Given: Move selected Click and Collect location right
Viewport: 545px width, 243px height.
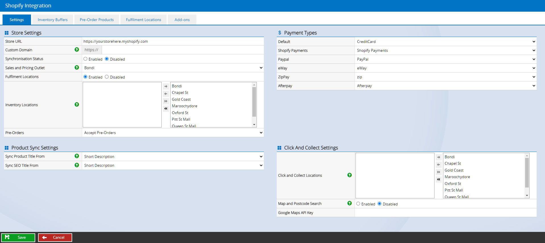Looking at the screenshot, I should pyautogui.click(x=439, y=157).
